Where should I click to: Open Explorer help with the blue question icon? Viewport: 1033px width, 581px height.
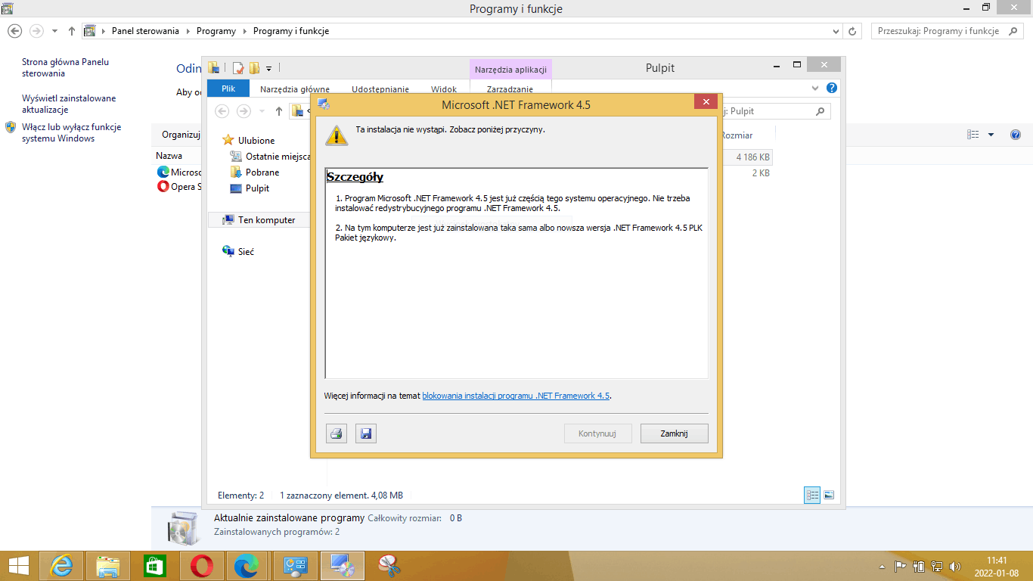[x=832, y=88]
